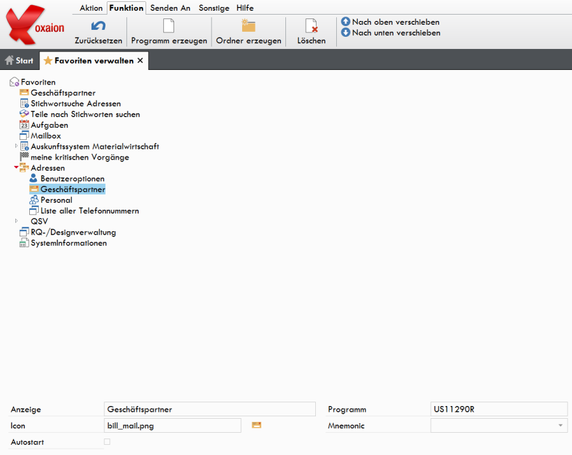Open icon picker beside bill_mail.png field
The width and height of the screenshot is (572, 455).
[257, 425]
